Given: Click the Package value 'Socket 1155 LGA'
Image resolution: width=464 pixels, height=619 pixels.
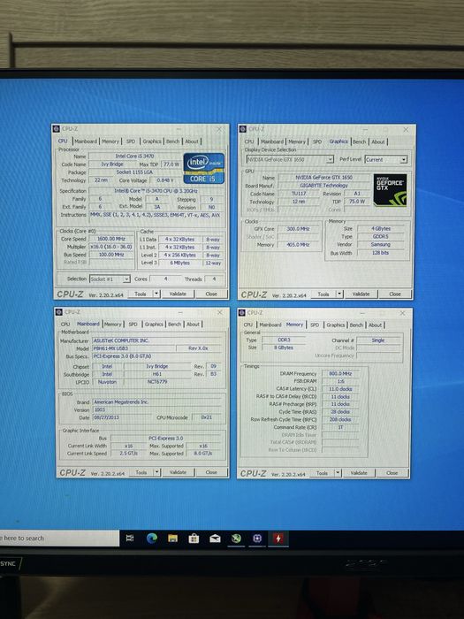Looking at the screenshot, I should [134, 172].
